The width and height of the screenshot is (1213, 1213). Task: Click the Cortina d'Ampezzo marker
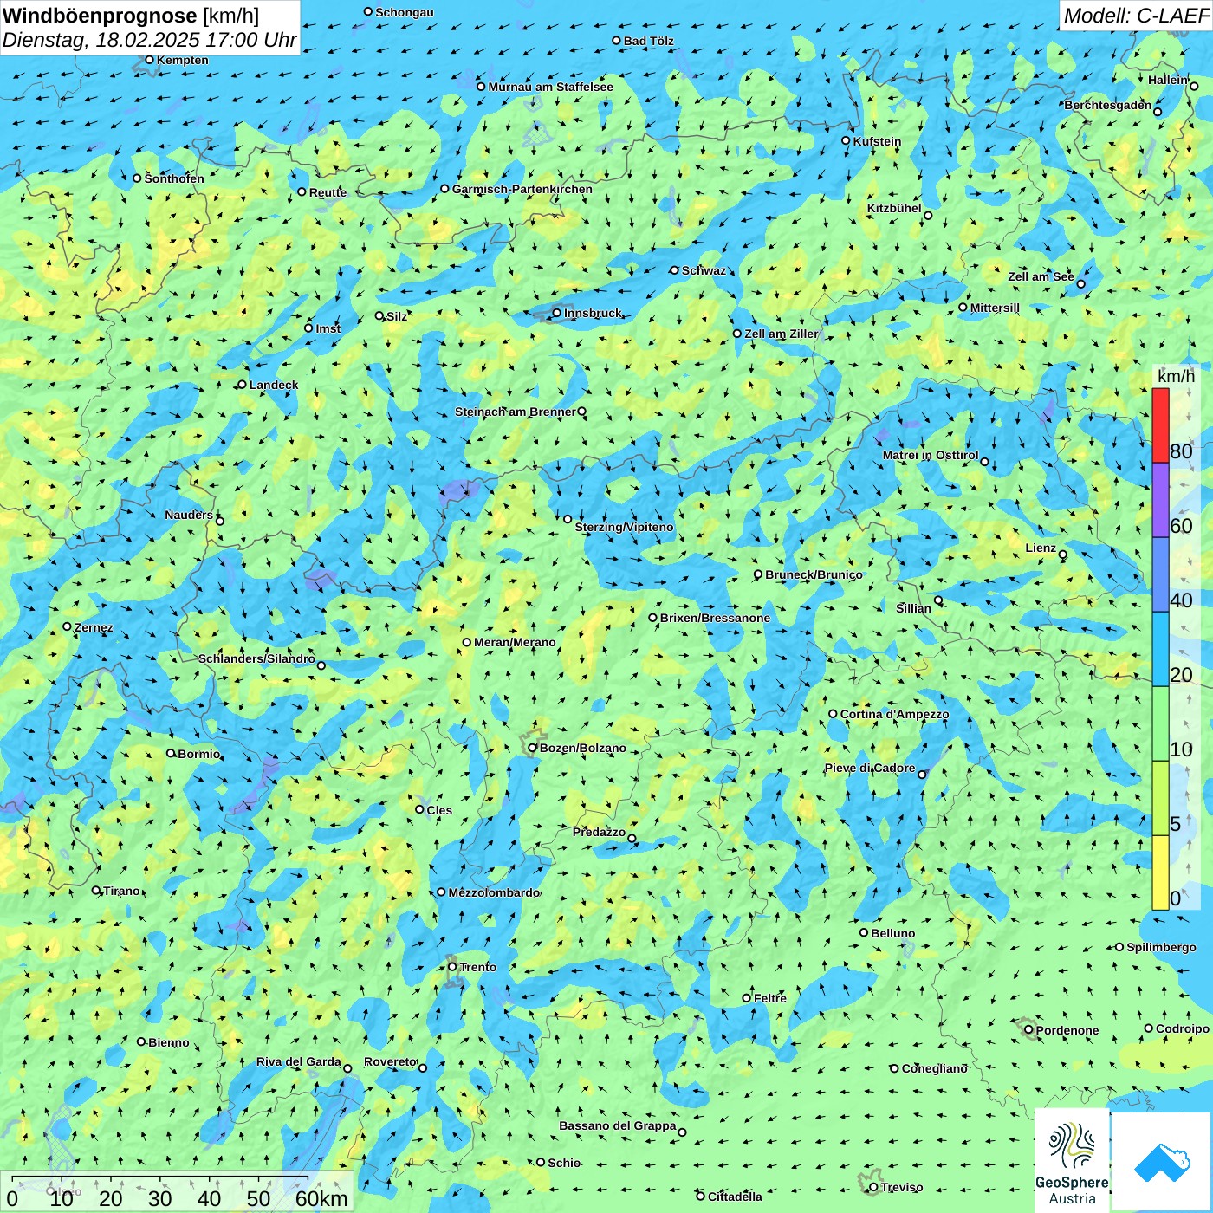coord(834,714)
